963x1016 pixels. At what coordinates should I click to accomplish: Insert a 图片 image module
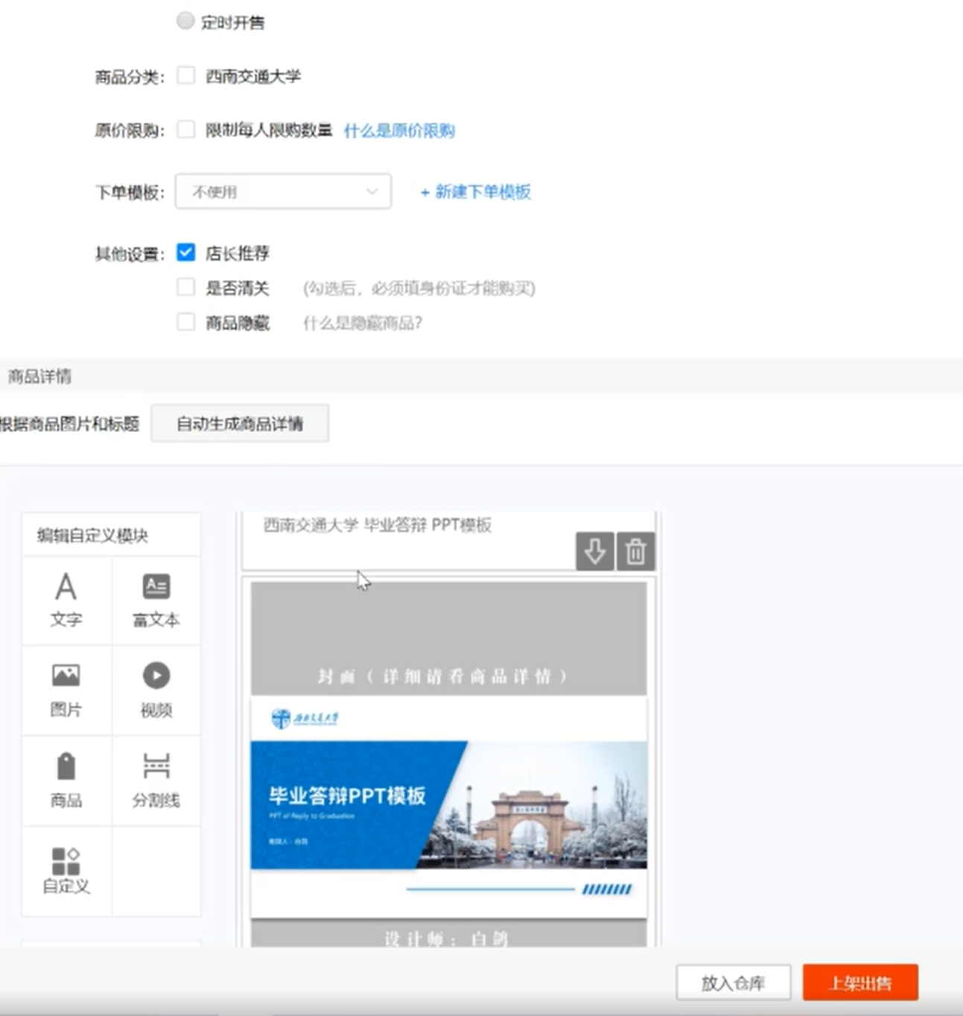pyautogui.click(x=66, y=690)
